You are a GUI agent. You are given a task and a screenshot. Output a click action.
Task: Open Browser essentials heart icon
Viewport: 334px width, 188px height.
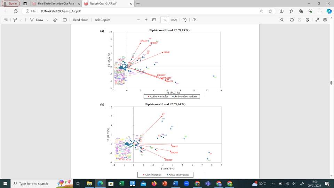pos(310,11)
